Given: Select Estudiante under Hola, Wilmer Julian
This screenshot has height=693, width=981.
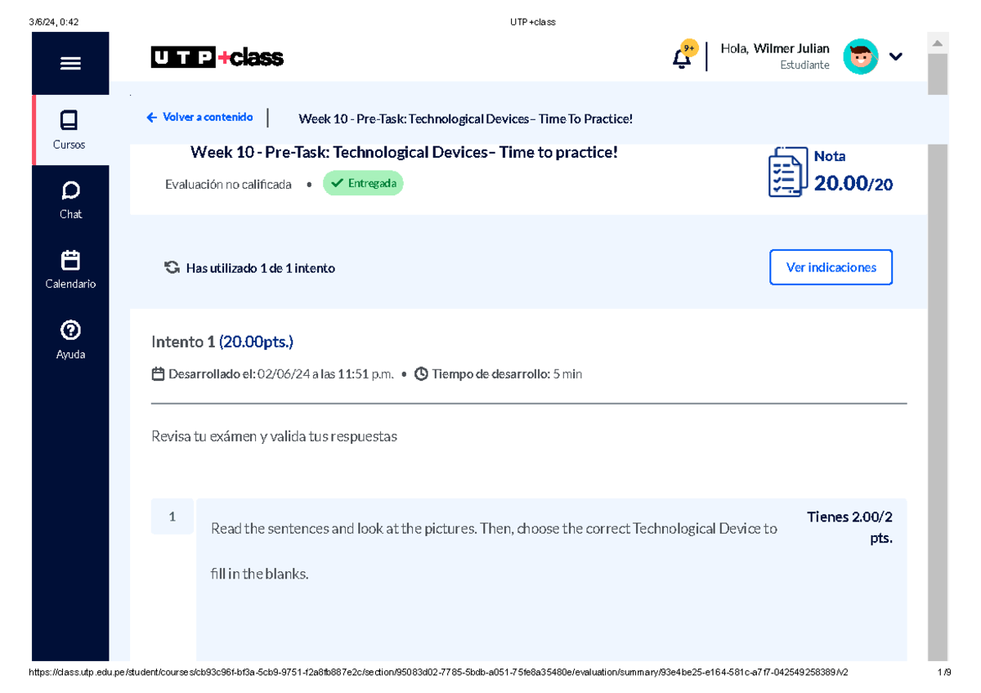Looking at the screenshot, I should tap(804, 65).
